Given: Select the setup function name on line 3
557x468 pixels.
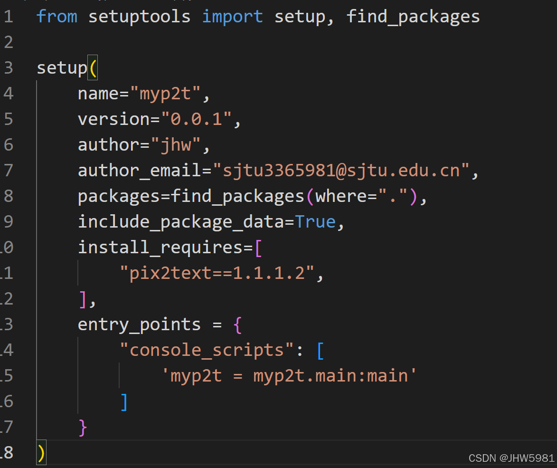Looking at the screenshot, I should [x=62, y=67].
